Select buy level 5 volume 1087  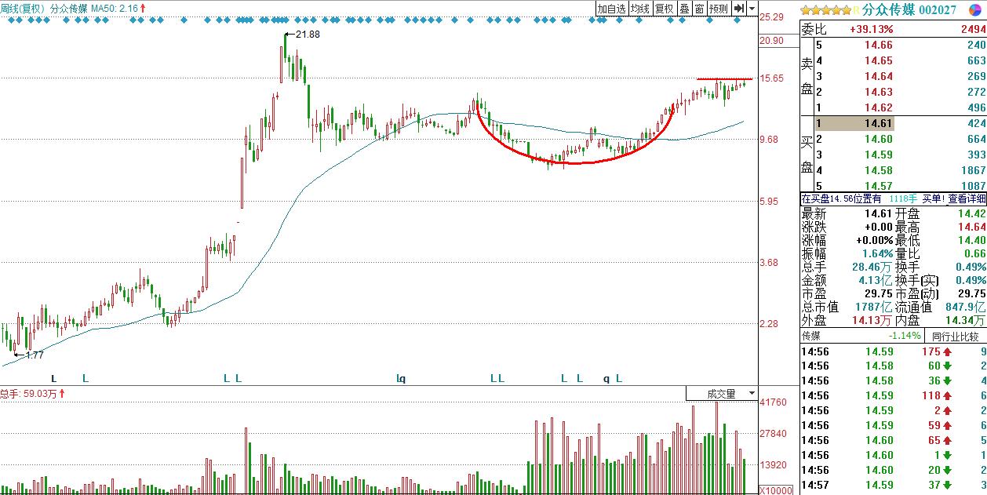point(973,186)
